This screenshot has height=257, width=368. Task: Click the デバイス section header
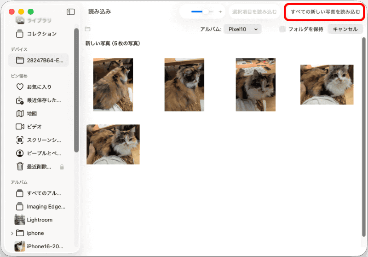(x=19, y=49)
